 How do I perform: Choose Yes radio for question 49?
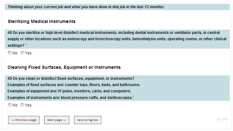(22, 105)
